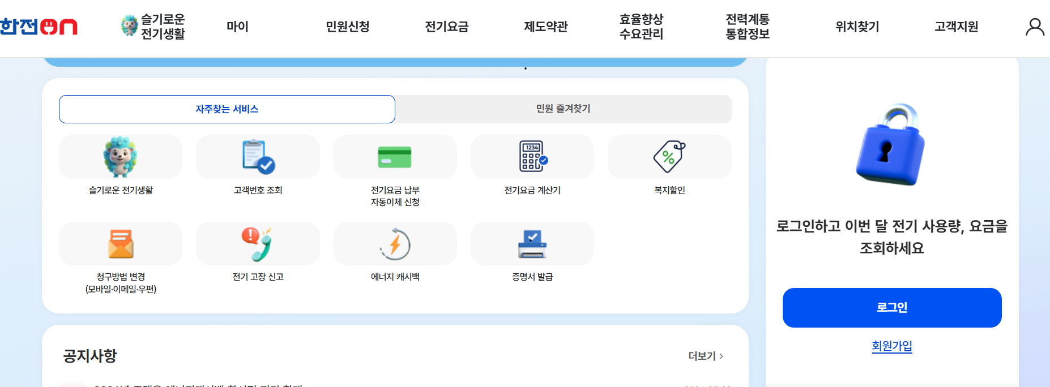1050x387 pixels.
Task: Open 전기 고장 신고 phone icon
Action: coord(258,244)
